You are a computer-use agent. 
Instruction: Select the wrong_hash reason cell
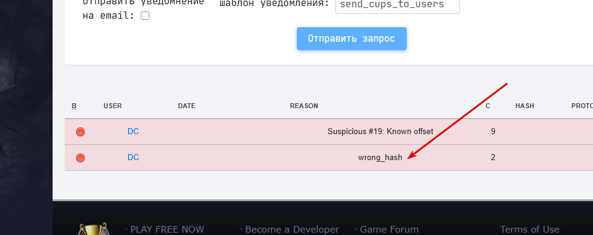pyautogui.click(x=380, y=158)
